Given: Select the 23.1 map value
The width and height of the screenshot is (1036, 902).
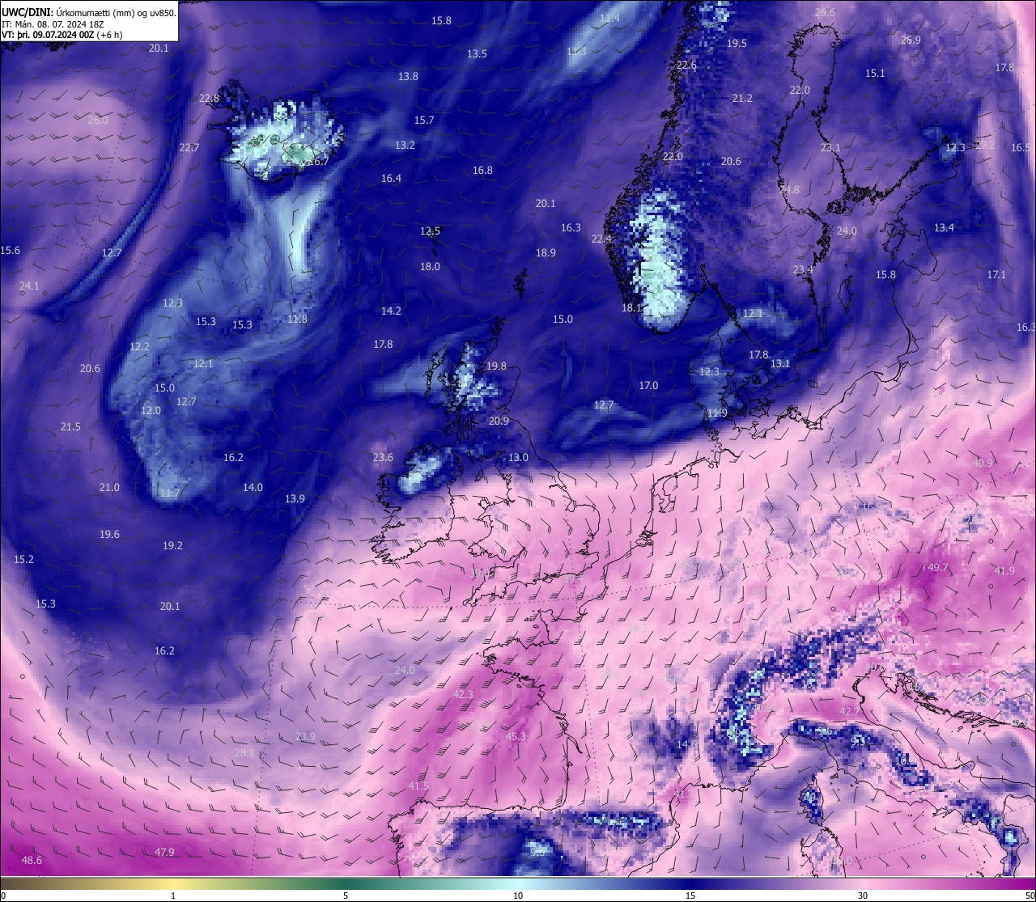Looking at the screenshot, I should 830,148.
